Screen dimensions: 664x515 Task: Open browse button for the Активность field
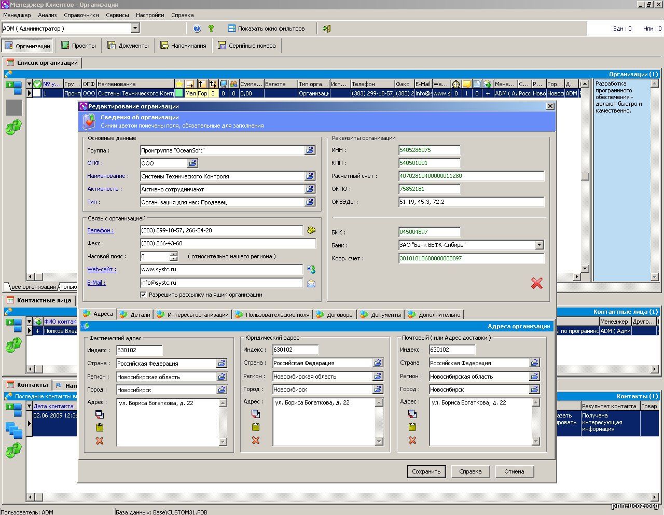point(310,189)
